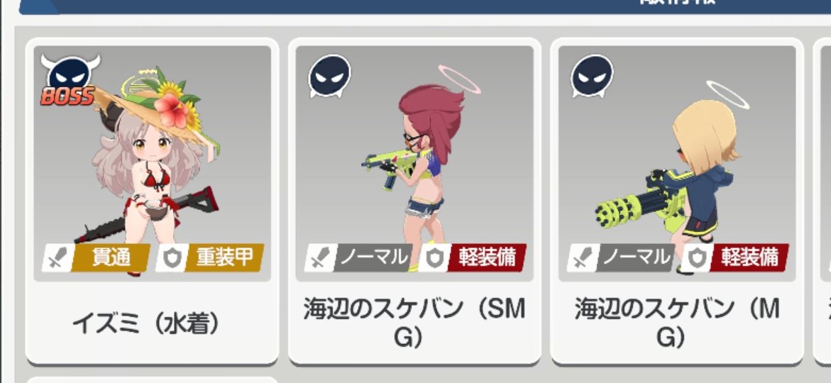
Task: Click the BOSS horned face icon
Action: click(70, 79)
